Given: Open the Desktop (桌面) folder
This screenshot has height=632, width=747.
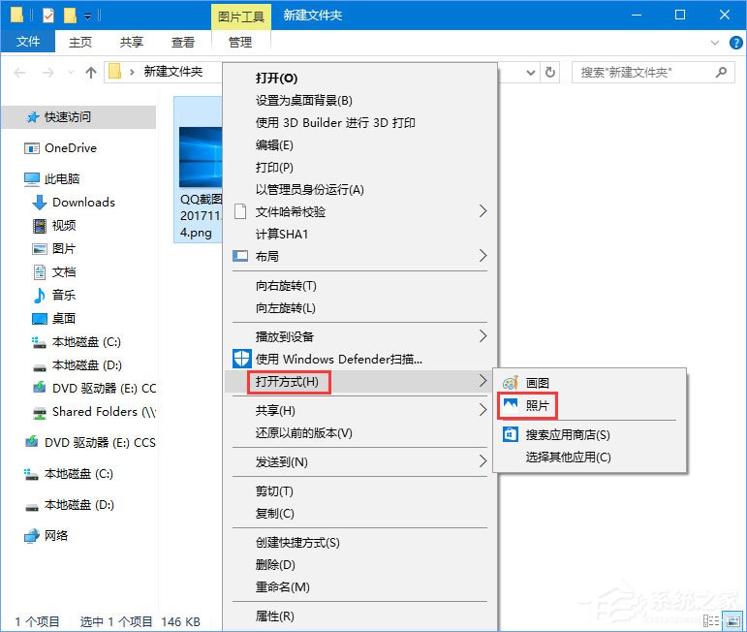Looking at the screenshot, I should (64, 318).
